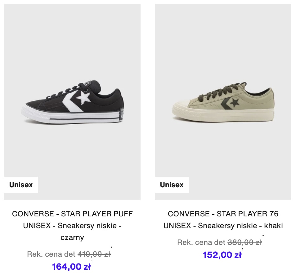Click the crossed-out 380,00 zł price
Viewport: 296px width, 279px height.
(245, 242)
